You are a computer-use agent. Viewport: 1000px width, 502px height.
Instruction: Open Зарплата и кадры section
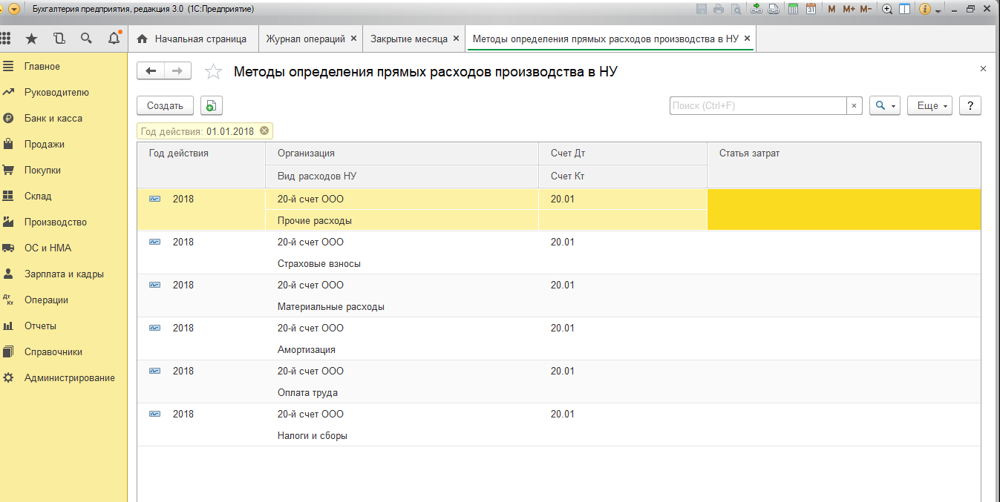click(x=64, y=274)
